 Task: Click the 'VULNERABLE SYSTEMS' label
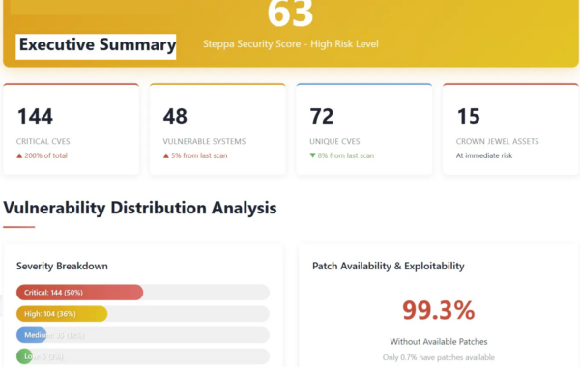click(204, 141)
